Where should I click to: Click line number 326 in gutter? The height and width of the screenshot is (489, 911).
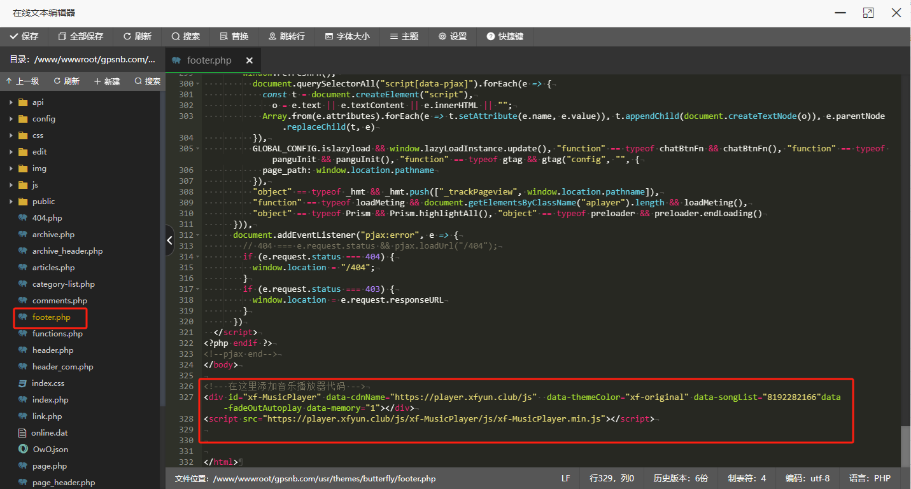(186, 386)
